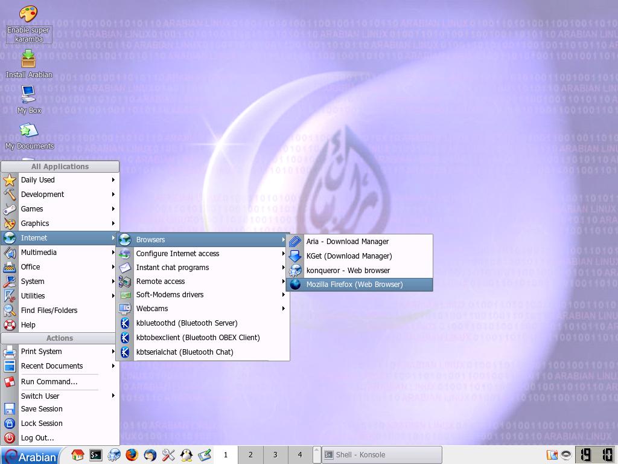Select the Browsers submenu entry
The width and height of the screenshot is (618, 464).
click(203, 240)
